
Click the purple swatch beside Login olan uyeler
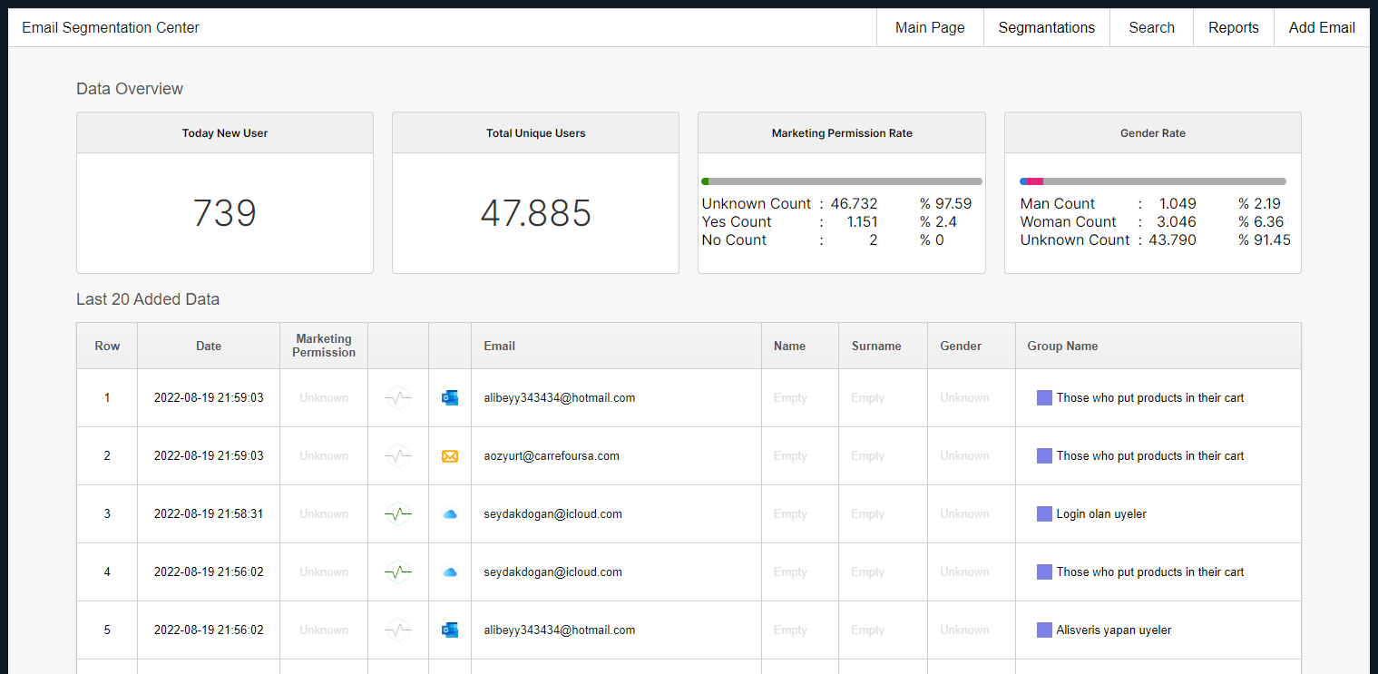coord(1044,514)
